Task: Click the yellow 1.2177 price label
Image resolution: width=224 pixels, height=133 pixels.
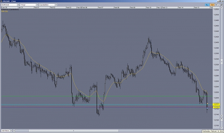Action: (x=216, y=104)
